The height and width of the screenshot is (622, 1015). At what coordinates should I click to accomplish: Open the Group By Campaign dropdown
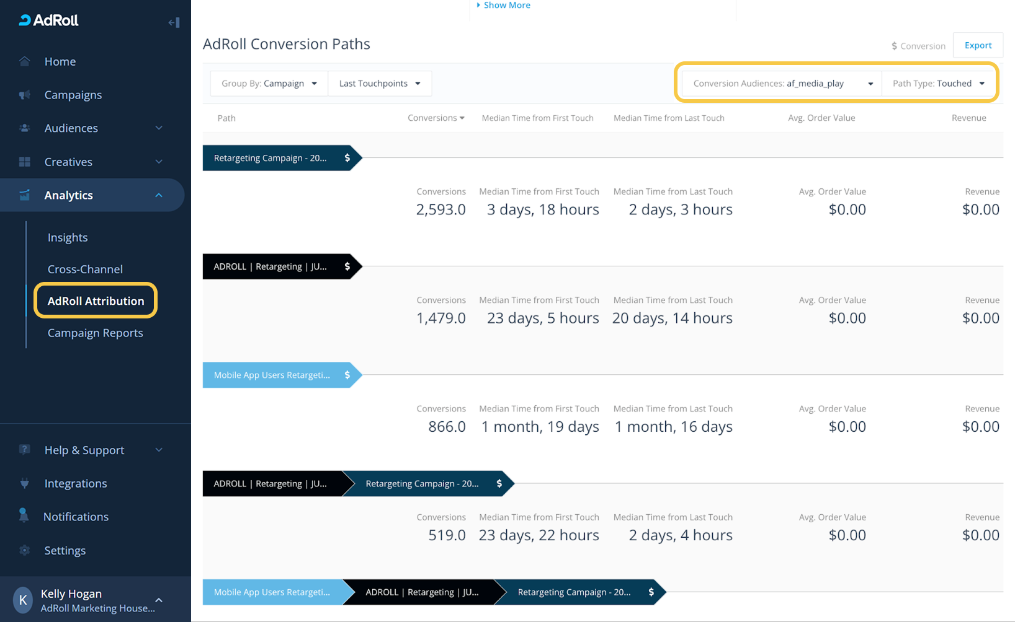point(269,84)
